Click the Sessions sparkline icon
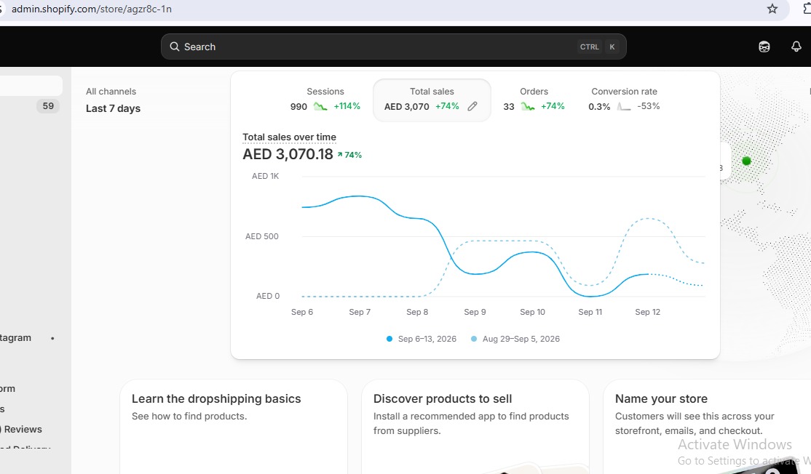Viewport: 811px width, 474px height. [x=320, y=106]
